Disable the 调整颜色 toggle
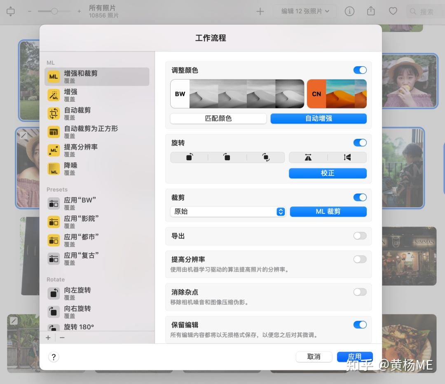This screenshot has height=384, width=445. [x=360, y=70]
